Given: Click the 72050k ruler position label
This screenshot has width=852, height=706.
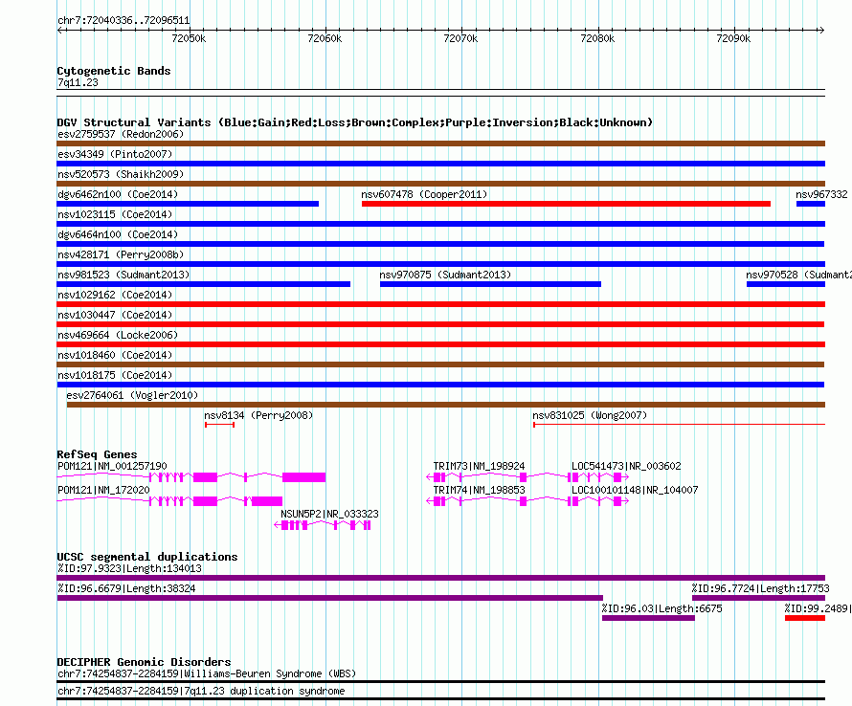Looking at the screenshot, I should click(x=189, y=38).
